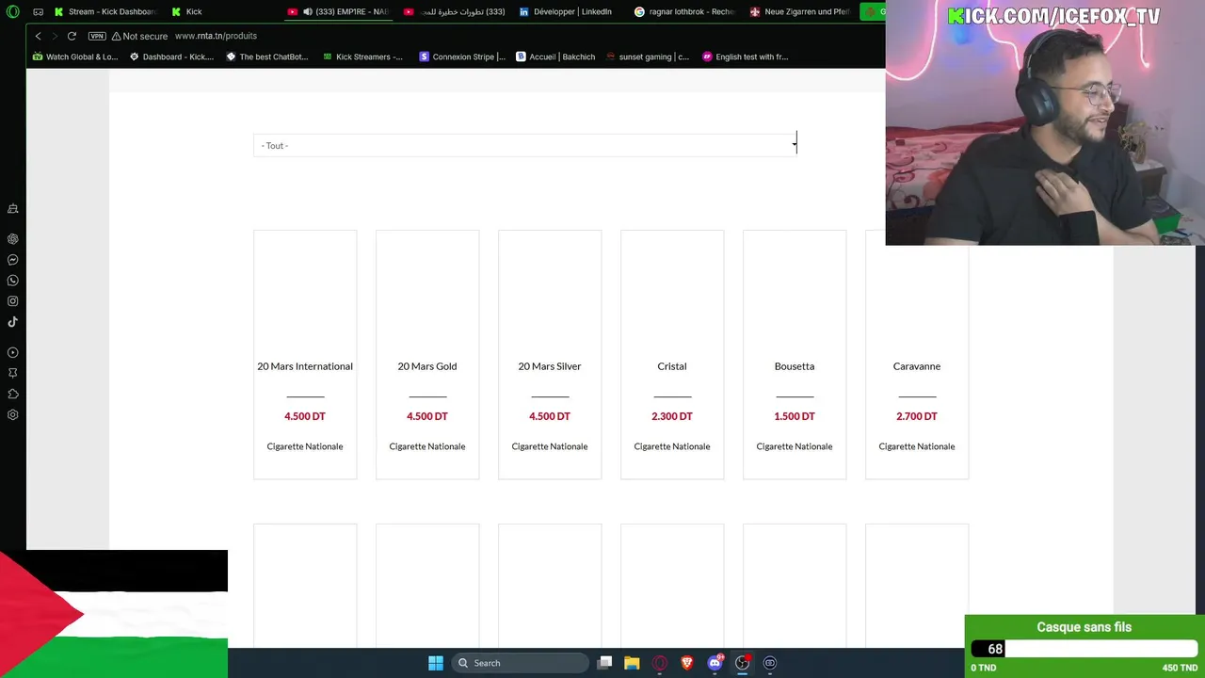Click the taskbar Search box
The height and width of the screenshot is (678, 1205).
(520, 663)
